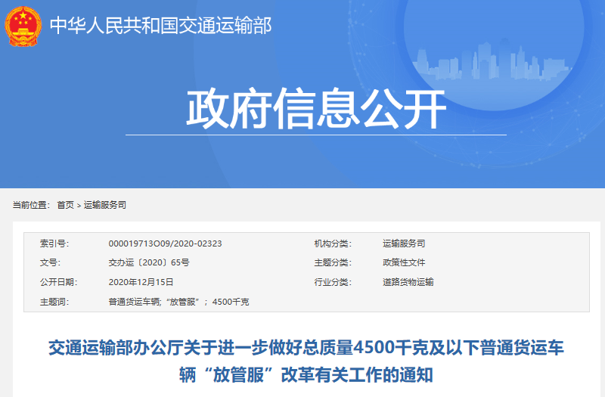This screenshot has height=397, width=605.
Task: Click the 当前位置 label
Action: pos(31,205)
